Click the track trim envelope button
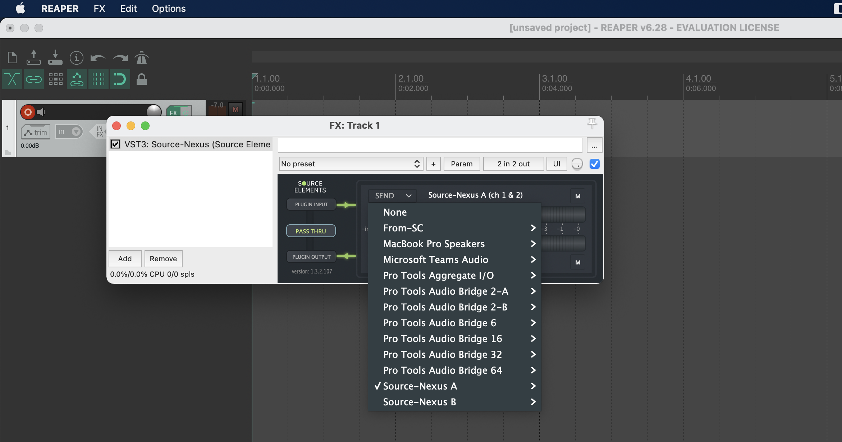Screen dimensions: 842x442 35,132
